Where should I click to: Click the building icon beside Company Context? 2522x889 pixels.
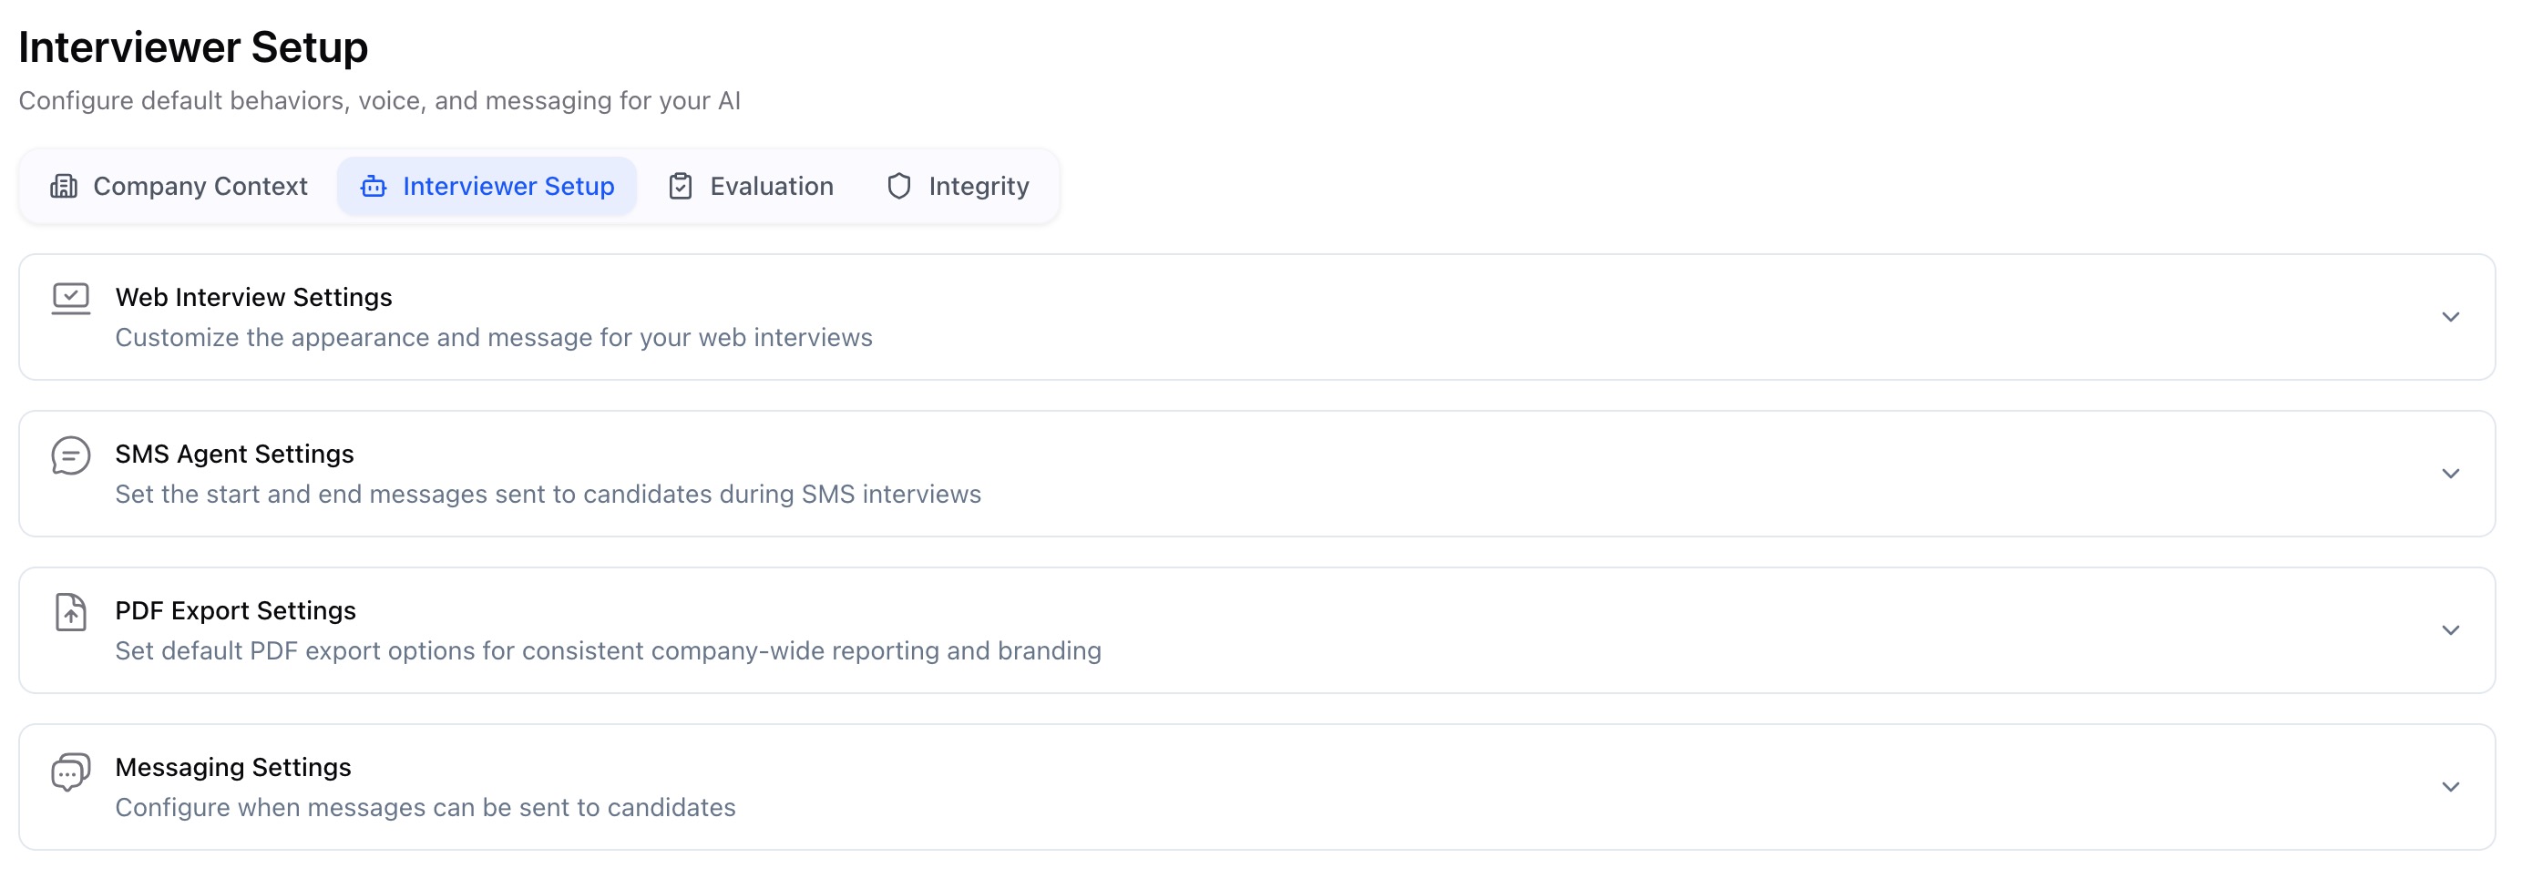64,186
